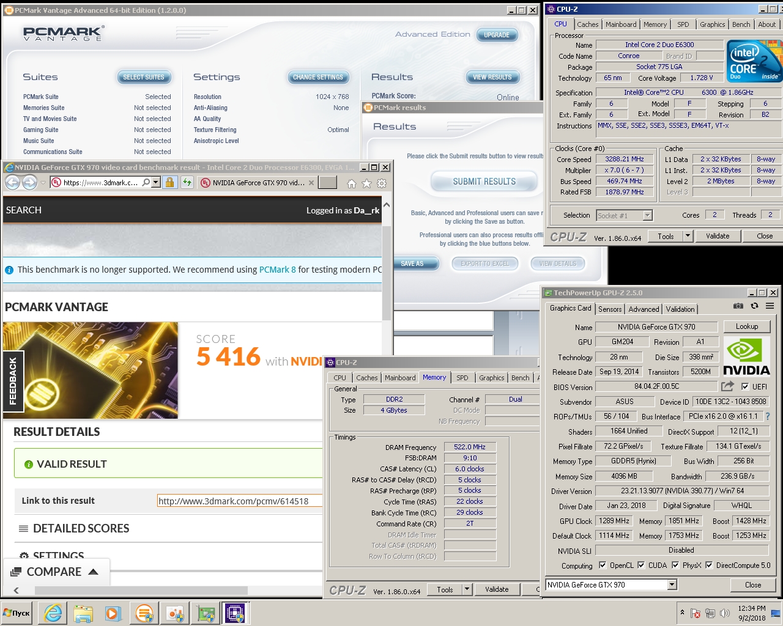Close the GPU-Z window with Close button
Screen dimensions: 783x626
pyautogui.click(x=753, y=585)
